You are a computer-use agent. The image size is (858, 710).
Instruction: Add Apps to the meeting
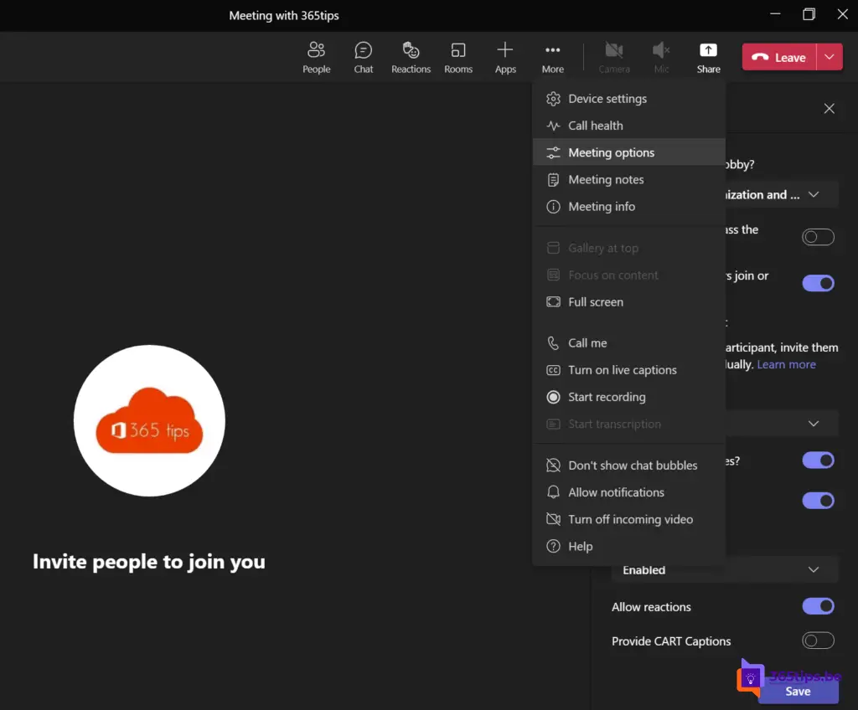point(505,58)
